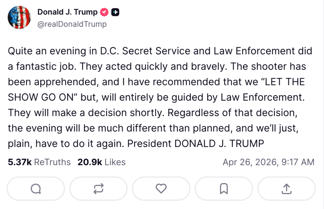Open the flag-themed profile avatar
The height and width of the screenshot is (209, 324).
pyautogui.click(x=19, y=17)
